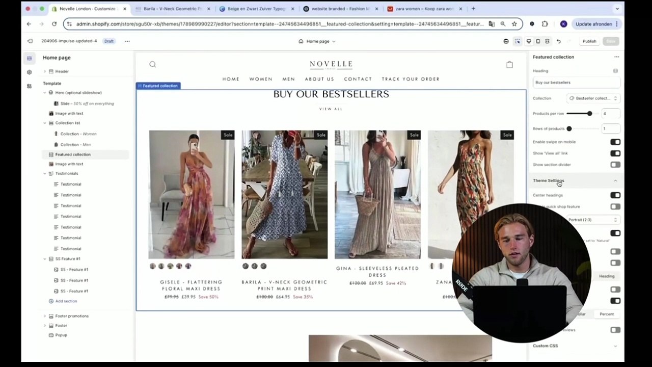Turn off Show 'View all' link

[x=615, y=153]
